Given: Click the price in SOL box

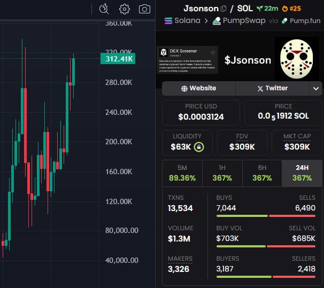Looking at the screenshot, I should click(283, 113).
